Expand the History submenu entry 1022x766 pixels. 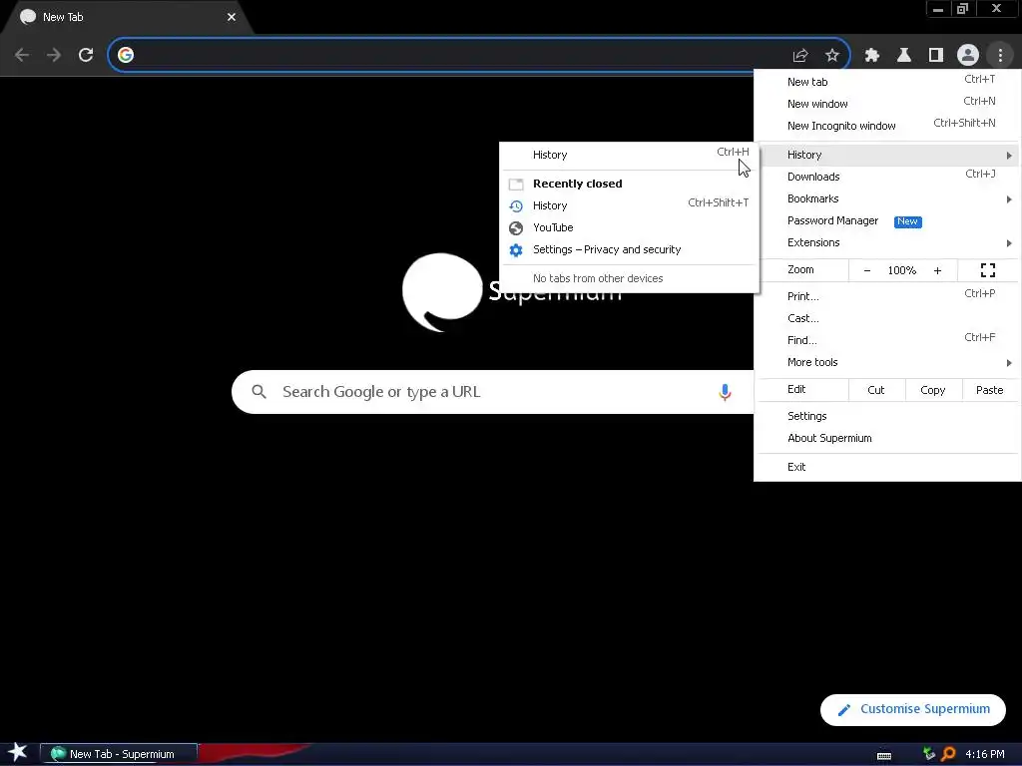coord(887,155)
